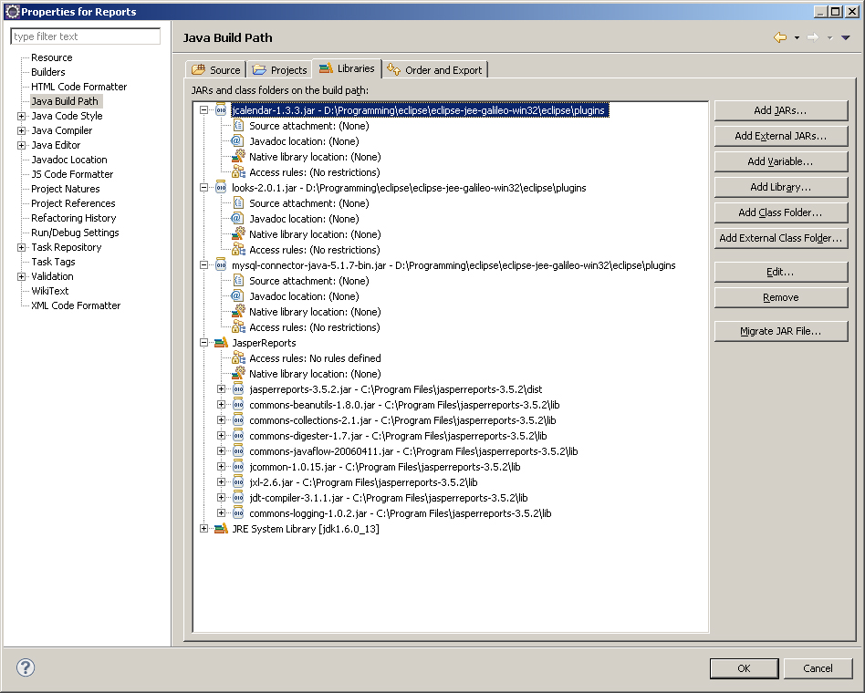The height and width of the screenshot is (693, 865).
Task: Select Javadoc Location in the properties tree
Action: pos(69,160)
